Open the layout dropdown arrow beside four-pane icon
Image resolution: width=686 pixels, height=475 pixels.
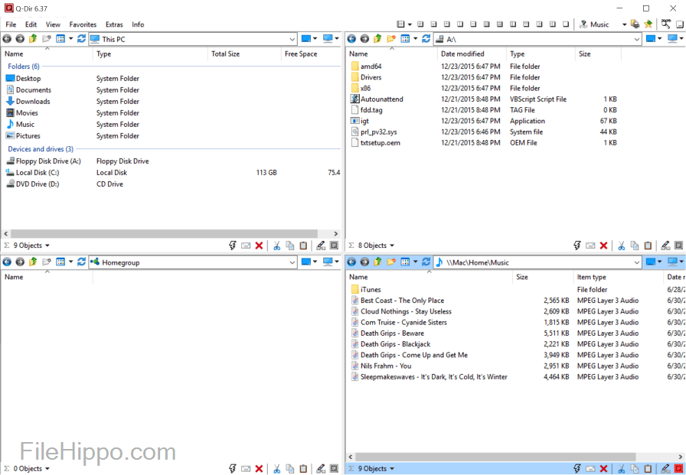410,24
